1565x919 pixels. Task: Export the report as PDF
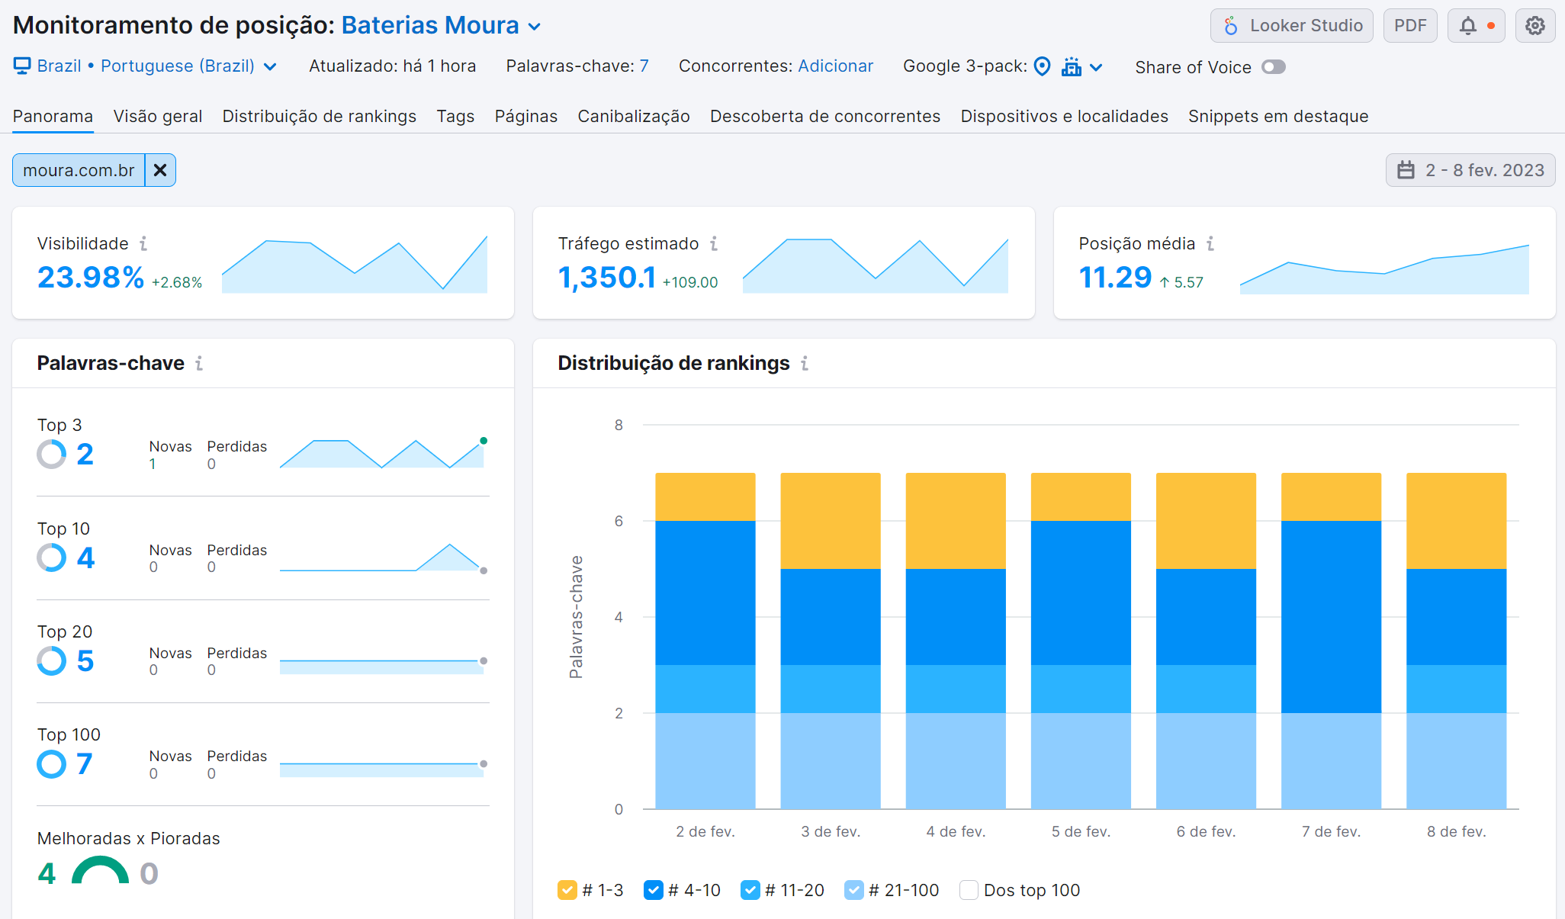coord(1409,24)
